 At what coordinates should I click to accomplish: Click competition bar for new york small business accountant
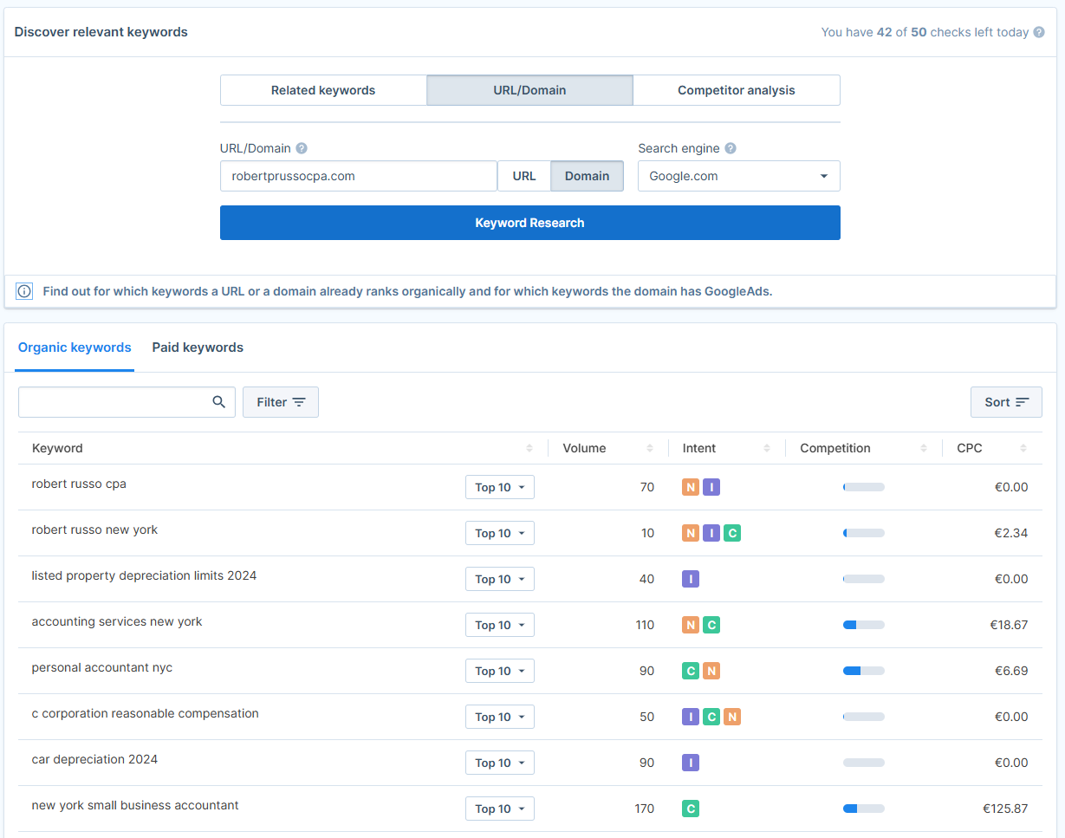tap(864, 809)
